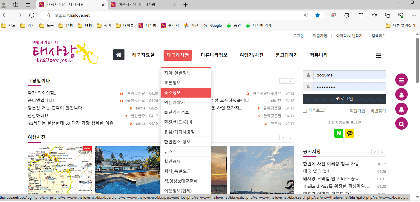Show next items in 그냥암꺼나 section

click(290, 81)
